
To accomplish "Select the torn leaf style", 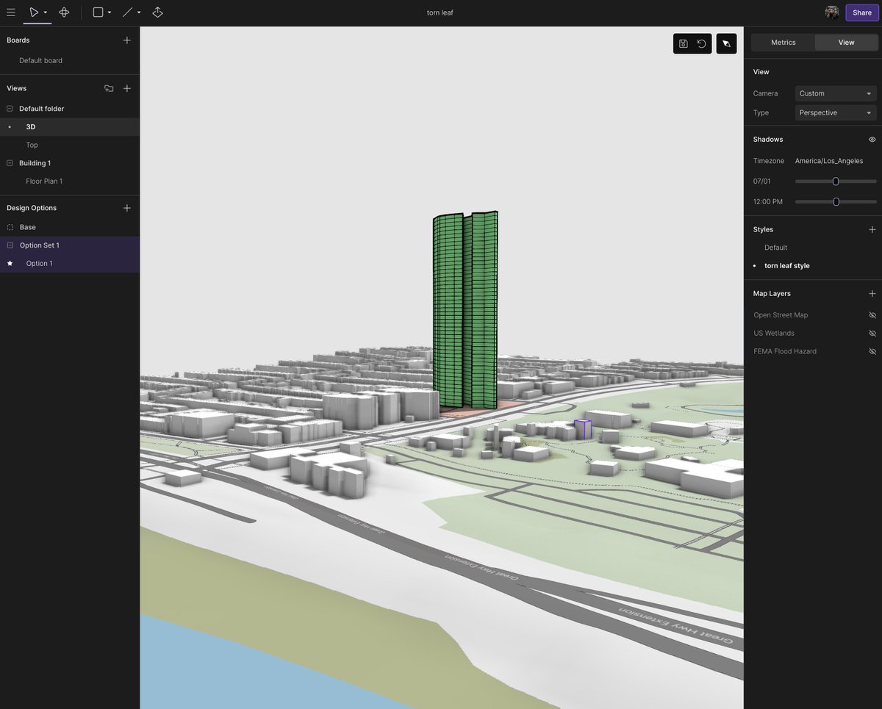I will (x=786, y=266).
